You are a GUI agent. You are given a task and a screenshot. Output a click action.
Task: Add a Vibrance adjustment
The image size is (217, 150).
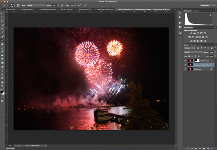click(205, 33)
